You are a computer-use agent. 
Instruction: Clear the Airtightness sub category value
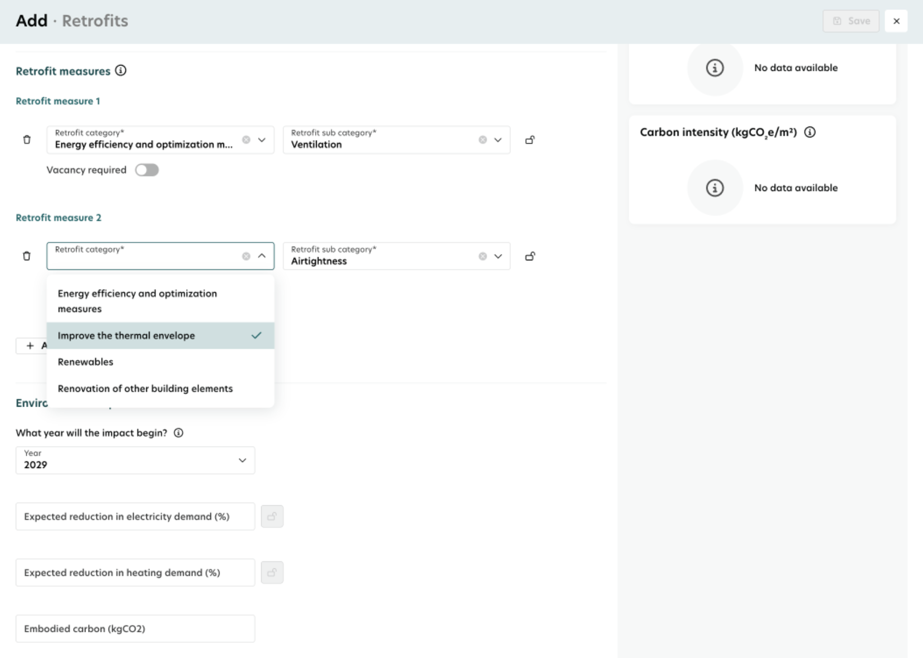tap(482, 256)
